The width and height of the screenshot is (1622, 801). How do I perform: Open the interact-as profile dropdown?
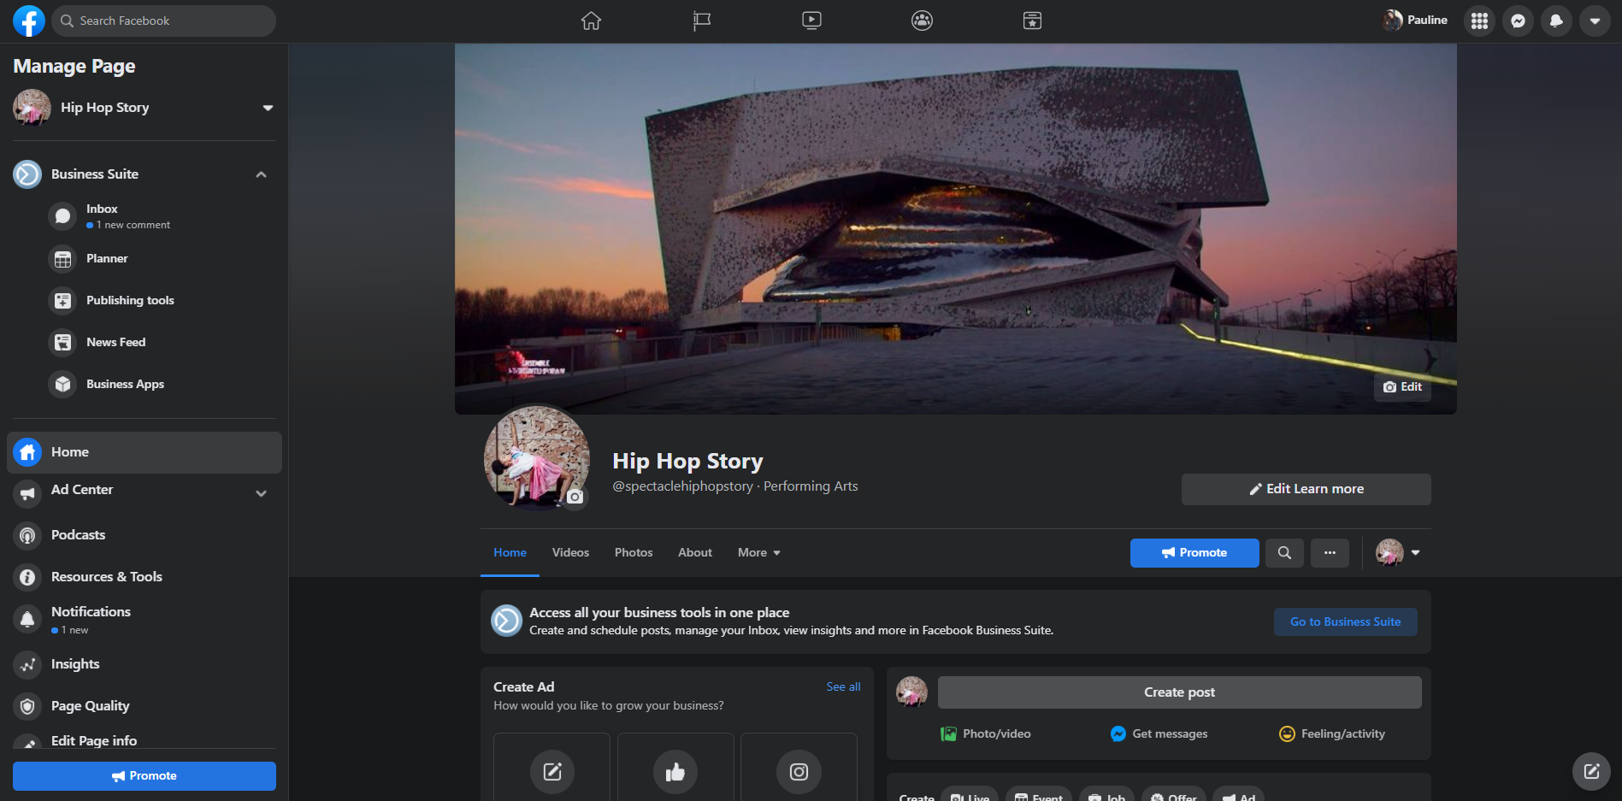(1398, 553)
